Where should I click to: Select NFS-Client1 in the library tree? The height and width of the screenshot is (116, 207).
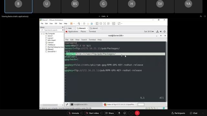click(x=52, y=40)
